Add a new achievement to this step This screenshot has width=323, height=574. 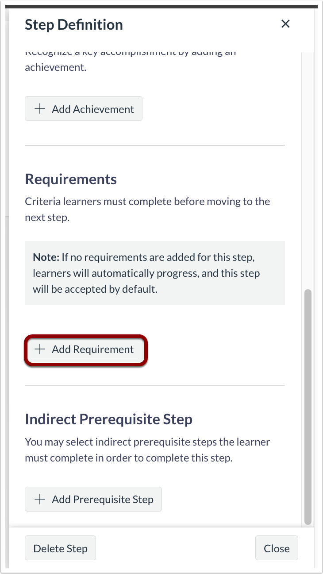click(x=83, y=109)
